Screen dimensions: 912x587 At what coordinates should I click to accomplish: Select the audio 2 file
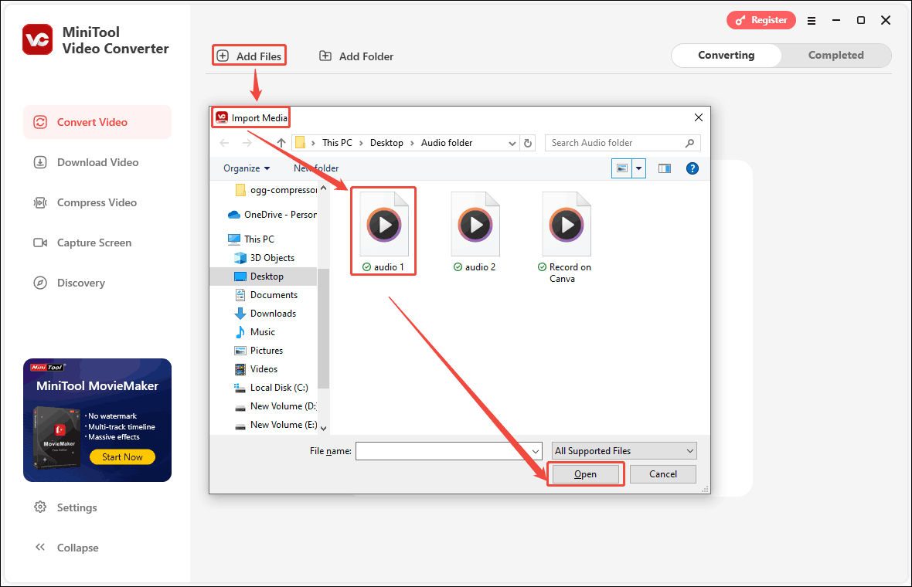point(475,231)
